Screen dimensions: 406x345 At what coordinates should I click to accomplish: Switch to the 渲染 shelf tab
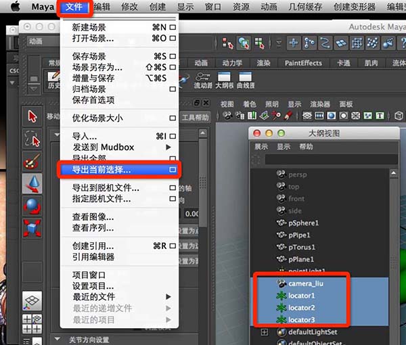pyautogui.click(x=263, y=63)
